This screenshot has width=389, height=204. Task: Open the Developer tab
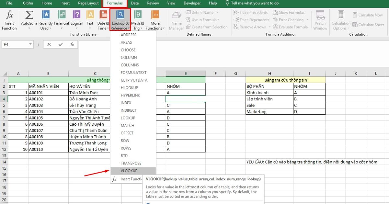tap(192, 3)
